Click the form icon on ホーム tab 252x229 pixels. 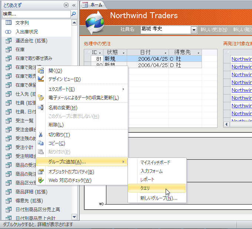(x=85, y=5)
